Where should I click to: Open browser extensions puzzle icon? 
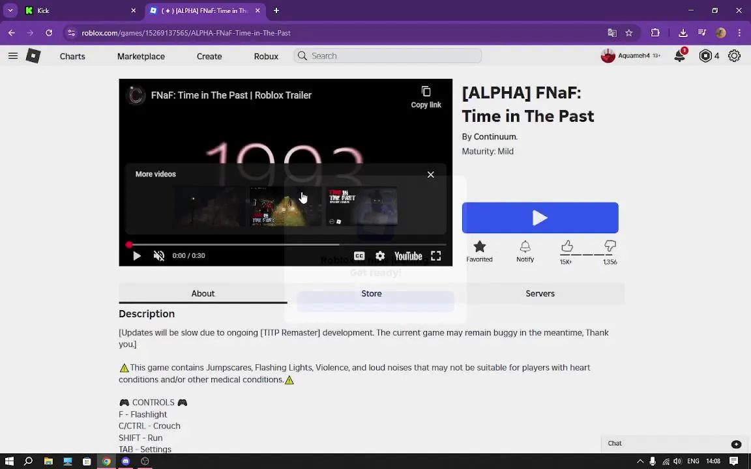[655, 33]
